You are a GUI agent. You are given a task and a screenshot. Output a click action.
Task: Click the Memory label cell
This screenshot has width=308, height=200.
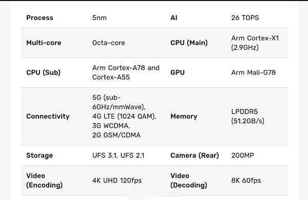point(184,116)
